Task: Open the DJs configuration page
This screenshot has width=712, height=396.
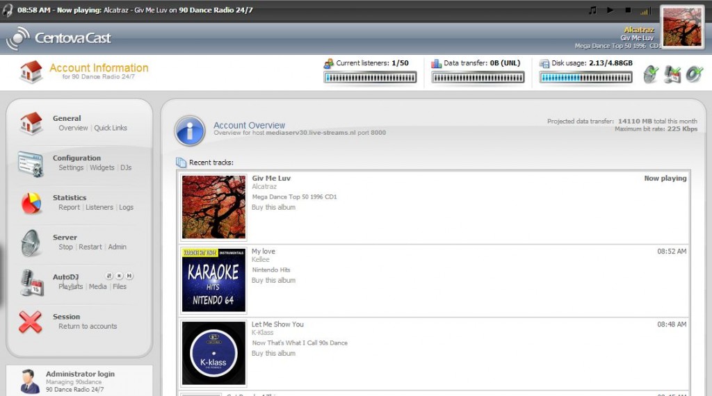Action: click(126, 168)
